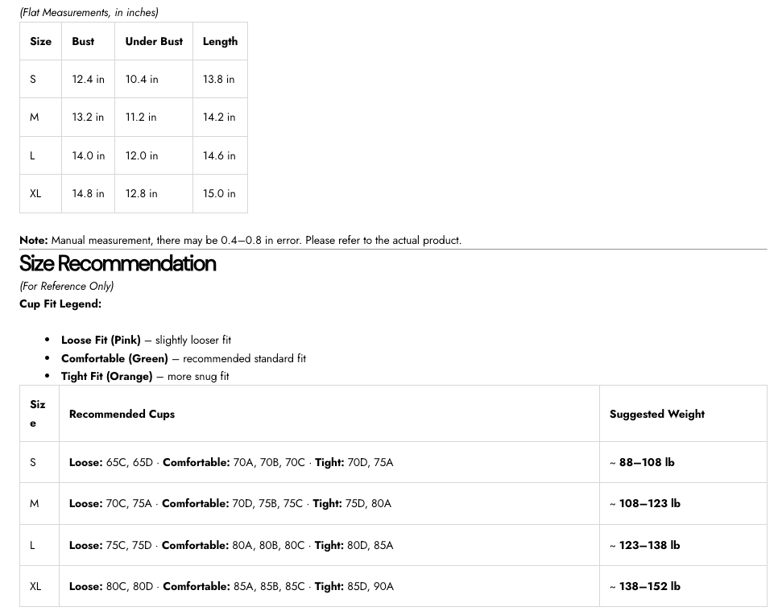Click recommended cups for size L
The width and height of the screenshot is (778, 611).
(231, 545)
